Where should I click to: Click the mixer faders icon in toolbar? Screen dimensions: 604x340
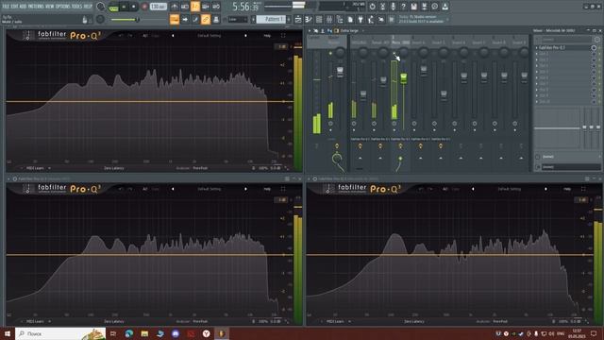pyautogui.click(x=329, y=19)
